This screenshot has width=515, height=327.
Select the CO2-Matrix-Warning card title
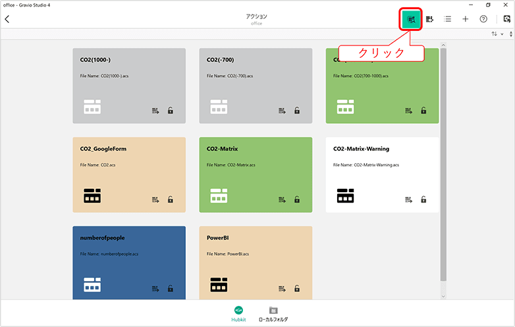click(x=361, y=149)
